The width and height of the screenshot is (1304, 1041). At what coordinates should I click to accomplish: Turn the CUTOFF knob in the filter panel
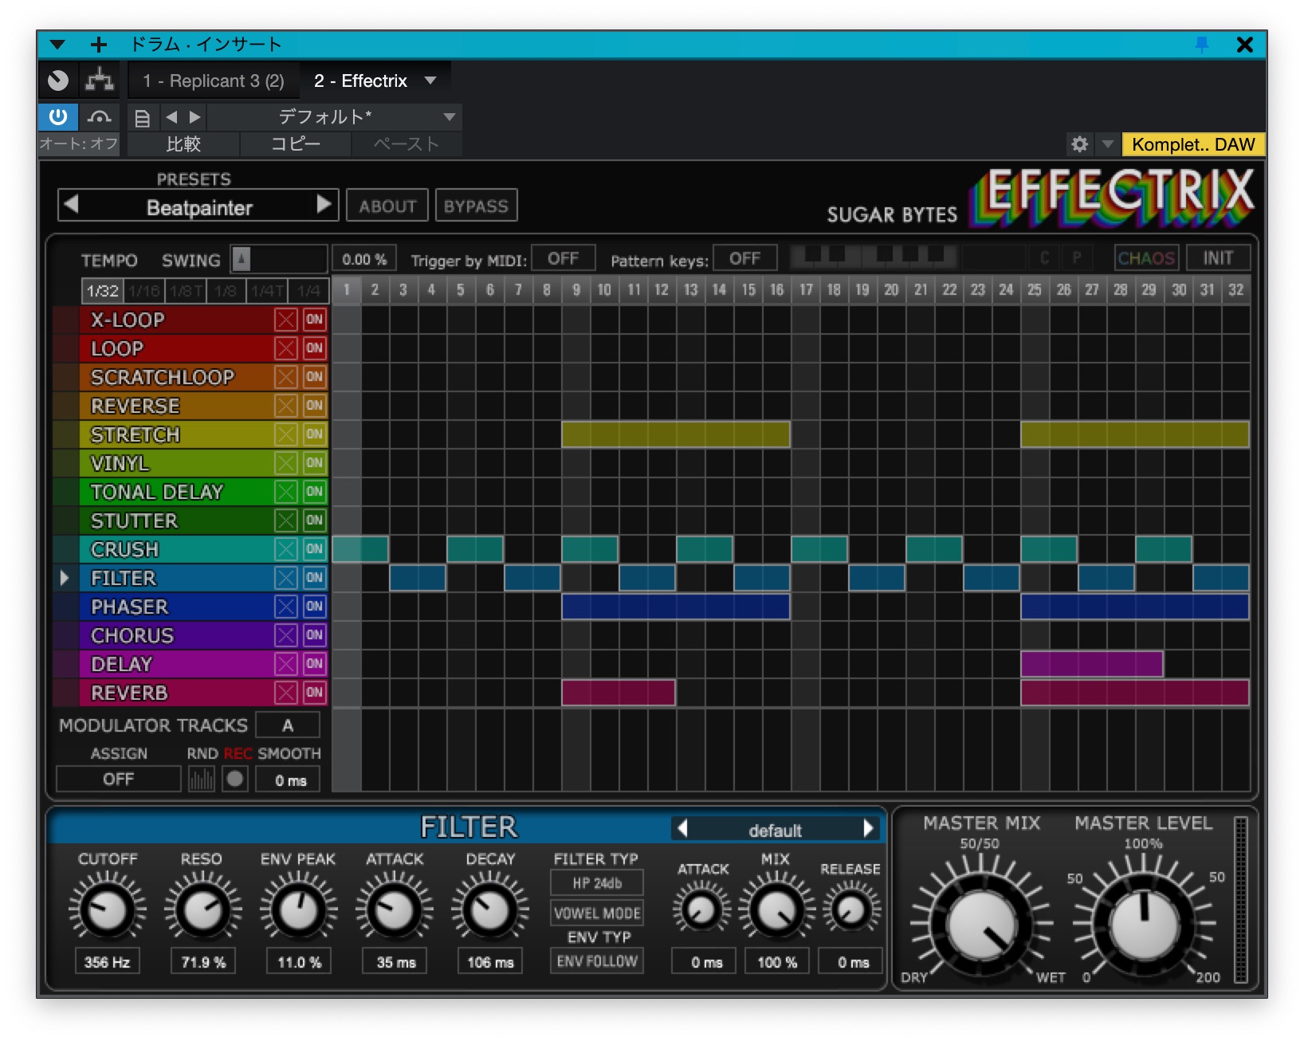click(106, 909)
